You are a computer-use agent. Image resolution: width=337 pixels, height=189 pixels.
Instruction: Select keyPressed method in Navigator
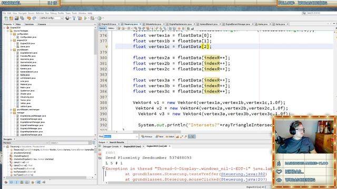tap(24, 169)
